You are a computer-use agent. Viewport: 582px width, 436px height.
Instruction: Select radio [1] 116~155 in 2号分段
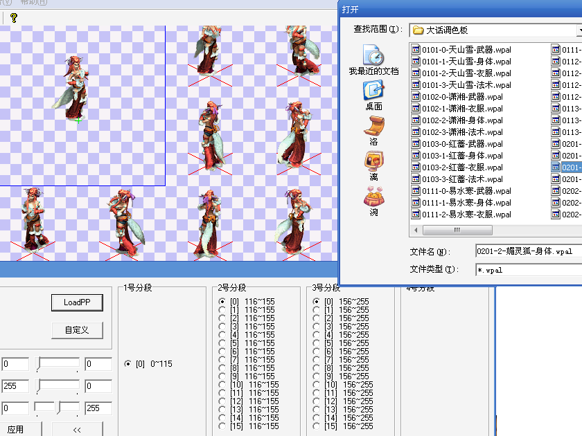(222, 310)
